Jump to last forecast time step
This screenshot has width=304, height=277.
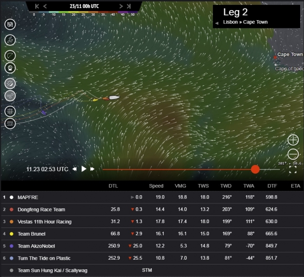point(129,6)
